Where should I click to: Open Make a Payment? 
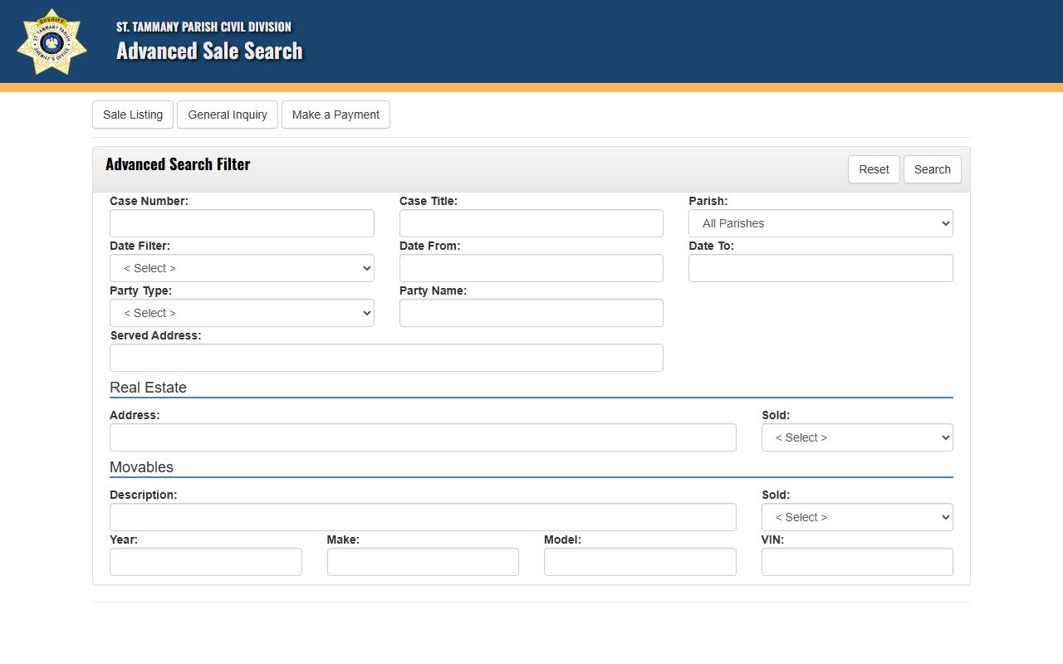[336, 115]
